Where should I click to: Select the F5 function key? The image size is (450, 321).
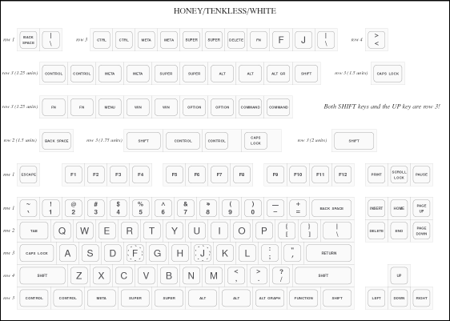coord(175,175)
